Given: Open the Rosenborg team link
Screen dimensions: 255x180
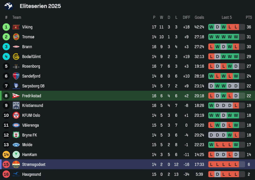Looking at the screenshot, I should click(x=31, y=66).
